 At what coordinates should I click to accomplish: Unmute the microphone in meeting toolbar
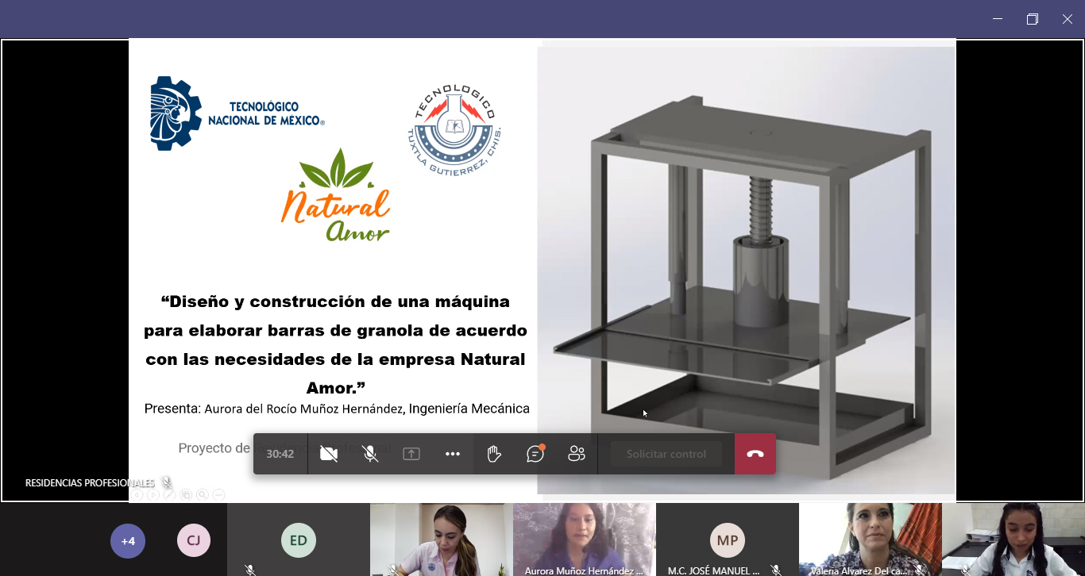point(370,454)
